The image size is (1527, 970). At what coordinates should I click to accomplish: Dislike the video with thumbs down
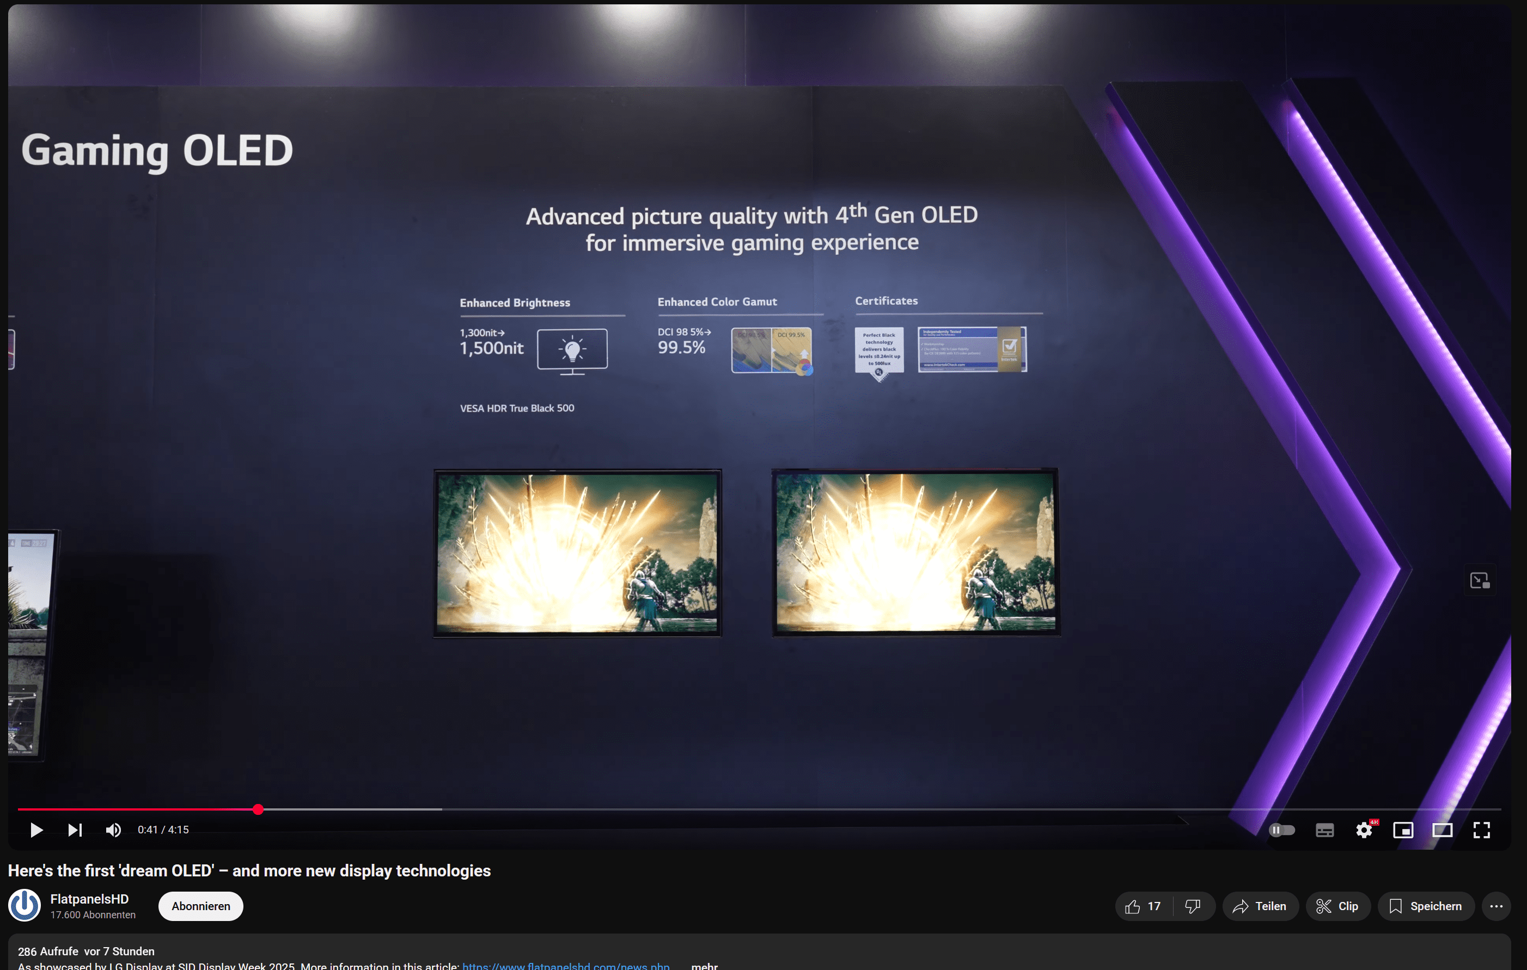(1193, 907)
